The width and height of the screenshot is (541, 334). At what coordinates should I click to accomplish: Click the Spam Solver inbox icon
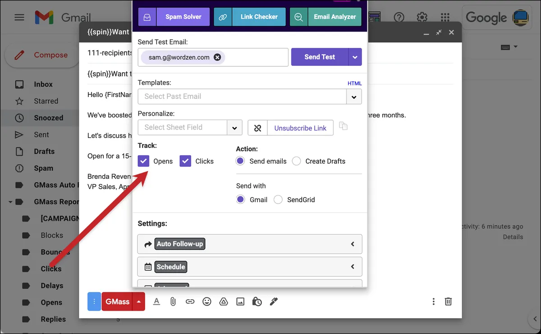coord(147,17)
